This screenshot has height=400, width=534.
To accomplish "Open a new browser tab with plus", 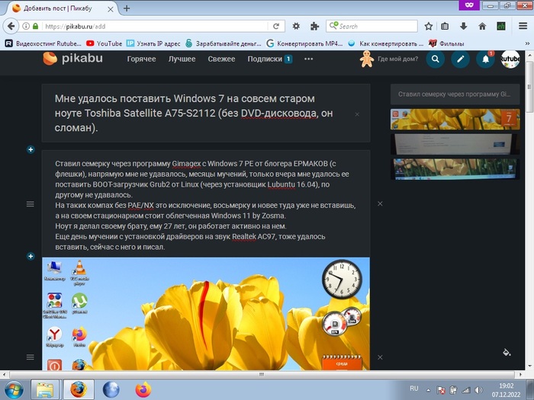I will 127,8.
